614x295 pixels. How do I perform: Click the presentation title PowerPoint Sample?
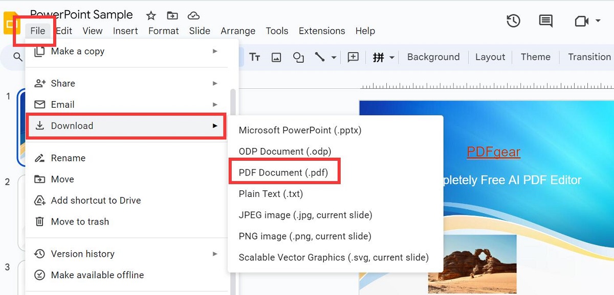[81, 15]
